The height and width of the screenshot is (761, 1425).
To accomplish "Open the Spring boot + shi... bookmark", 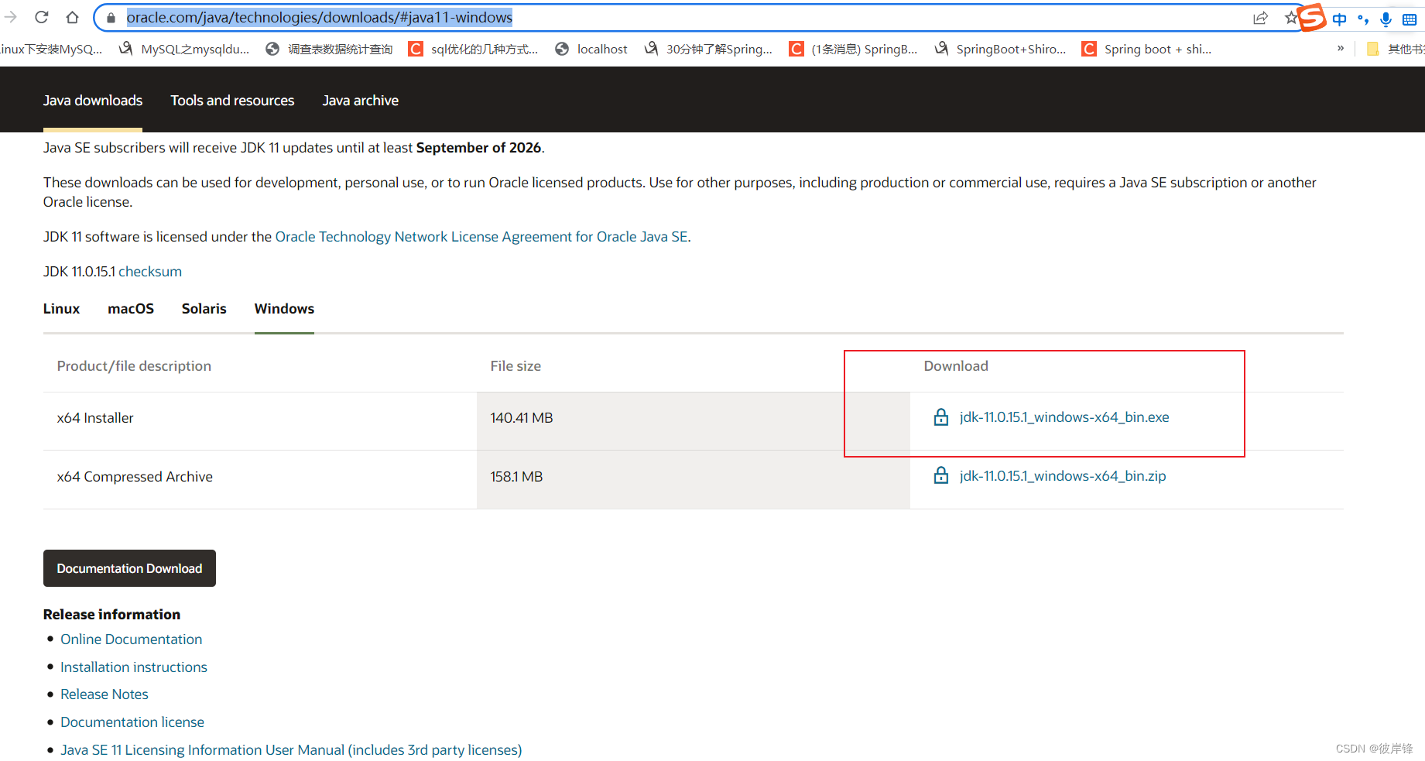I will 1147,49.
